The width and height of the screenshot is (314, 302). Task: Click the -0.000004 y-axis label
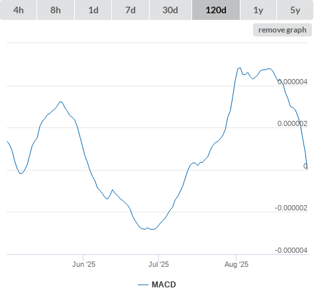(x=291, y=250)
